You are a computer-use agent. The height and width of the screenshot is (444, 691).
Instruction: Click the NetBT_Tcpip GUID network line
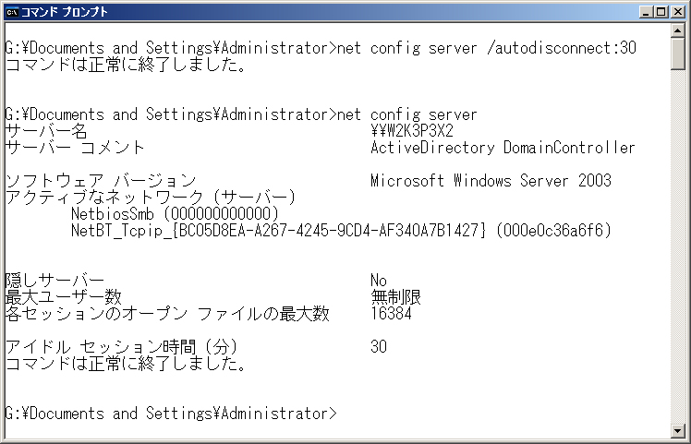342,231
